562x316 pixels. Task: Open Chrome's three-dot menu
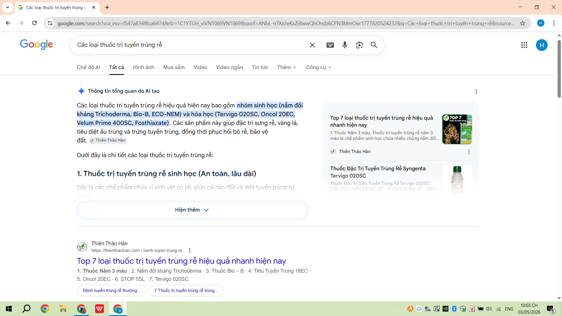click(554, 23)
